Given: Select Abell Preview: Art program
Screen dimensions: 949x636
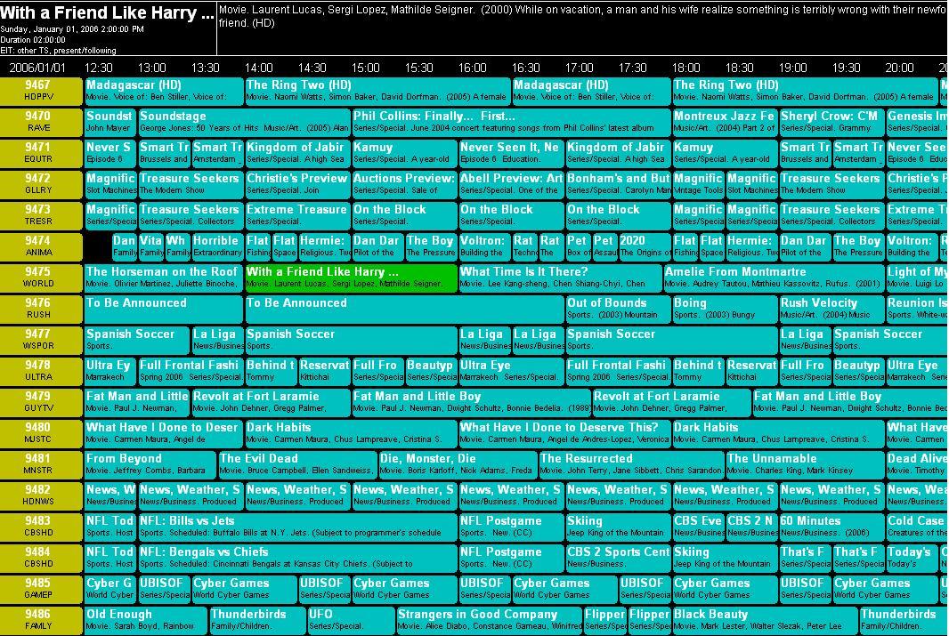Looking at the screenshot, I should [511, 184].
